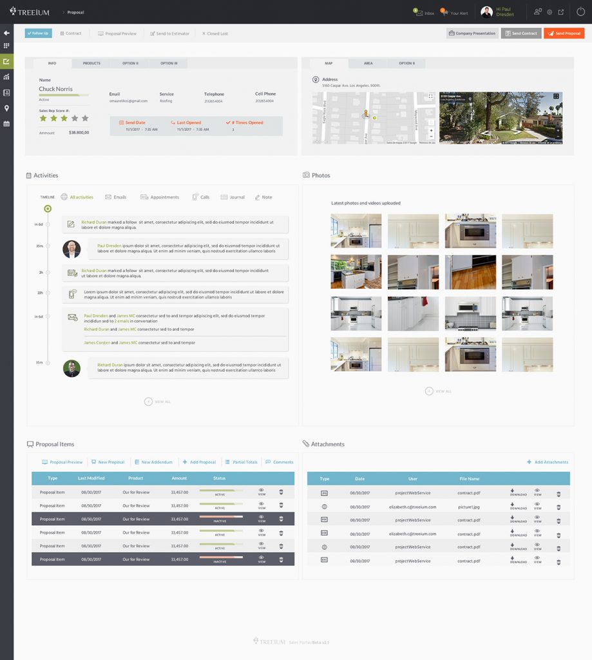Click the power logout icon

point(580,12)
